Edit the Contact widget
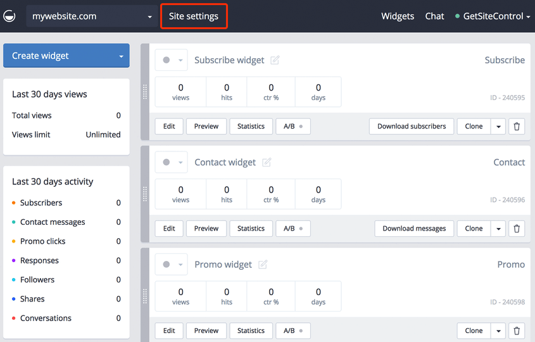The image size is (535, 342). (169, 229)
